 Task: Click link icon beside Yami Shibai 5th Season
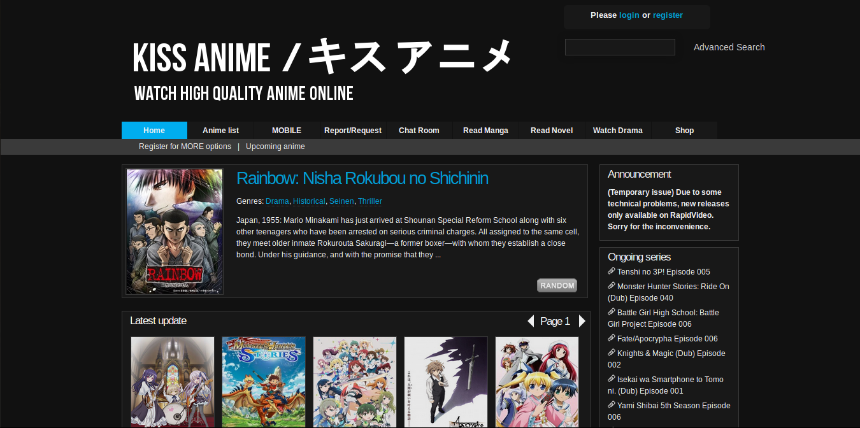pyautogui.click(x=612, y=405)
